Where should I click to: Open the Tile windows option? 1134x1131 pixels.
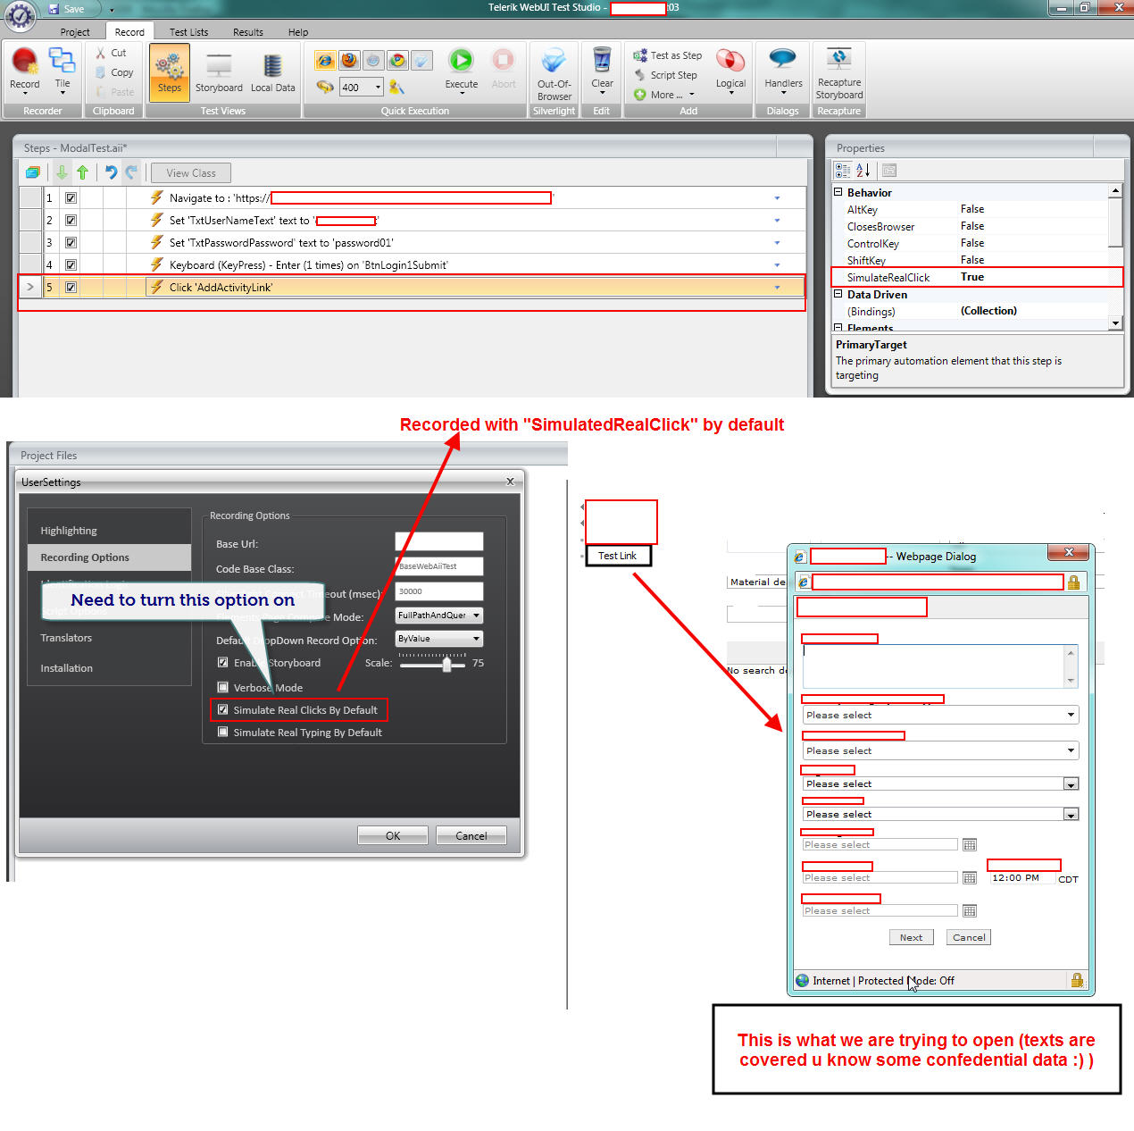(x=62, y=70)
